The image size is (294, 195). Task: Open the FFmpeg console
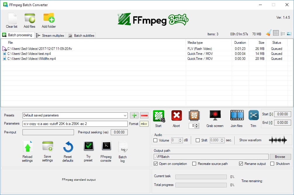click(106, 146)
